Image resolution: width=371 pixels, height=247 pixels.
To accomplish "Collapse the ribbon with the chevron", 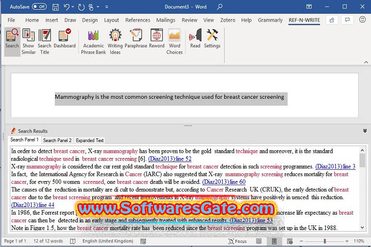I will coord(366,62).
